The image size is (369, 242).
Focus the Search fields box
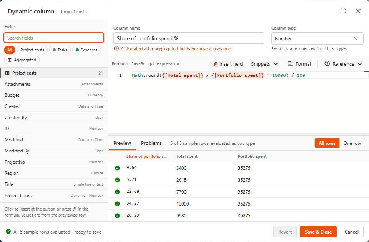coord(54,38)
